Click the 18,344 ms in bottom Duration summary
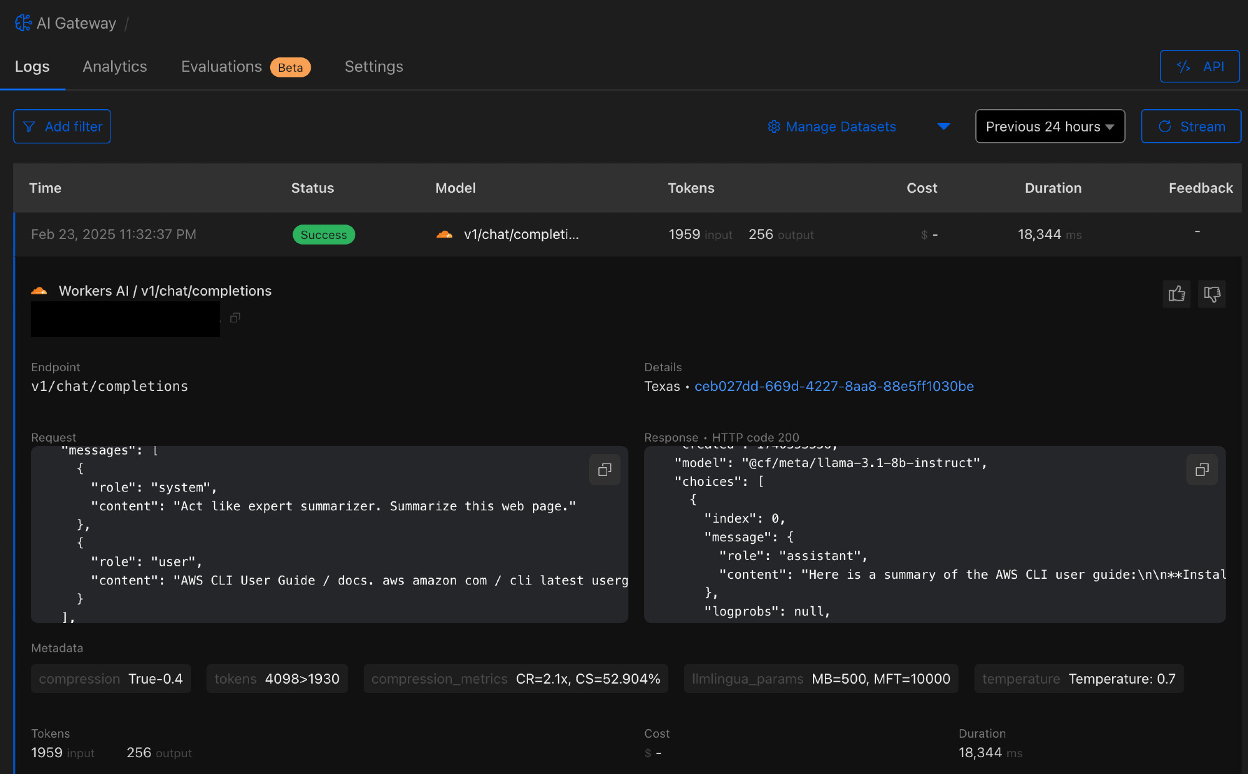Image resolution: width=1248 pixels, height=774 pixels. [x=990, y=753]
